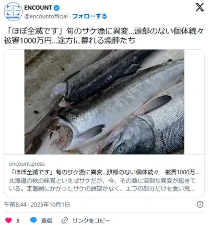Click the ENCOUNT account name

[38, 8]
